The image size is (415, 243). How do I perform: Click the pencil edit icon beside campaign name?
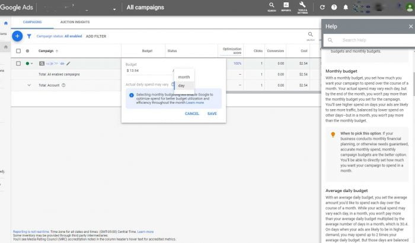pyautogui.click(x=68, y=63)
